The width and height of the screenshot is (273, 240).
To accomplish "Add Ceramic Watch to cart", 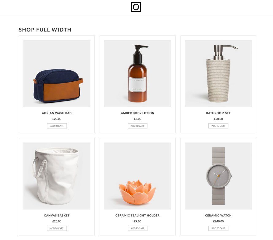I will 218,228.
